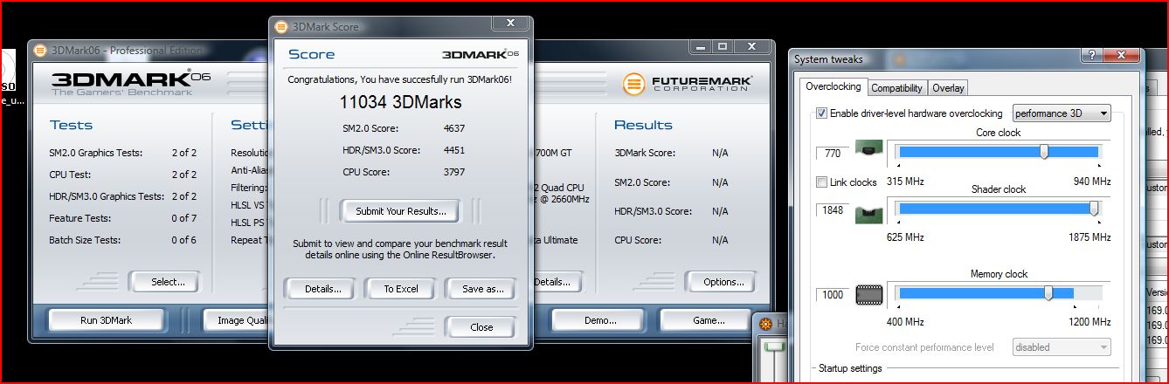
Task: Click the Core clock slider handle
Action: point(1044,152)
